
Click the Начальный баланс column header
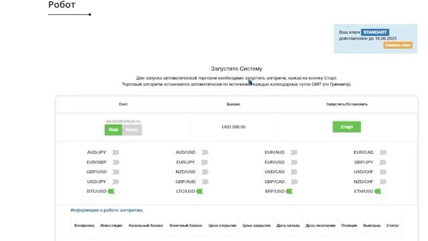tap(146, 226)
